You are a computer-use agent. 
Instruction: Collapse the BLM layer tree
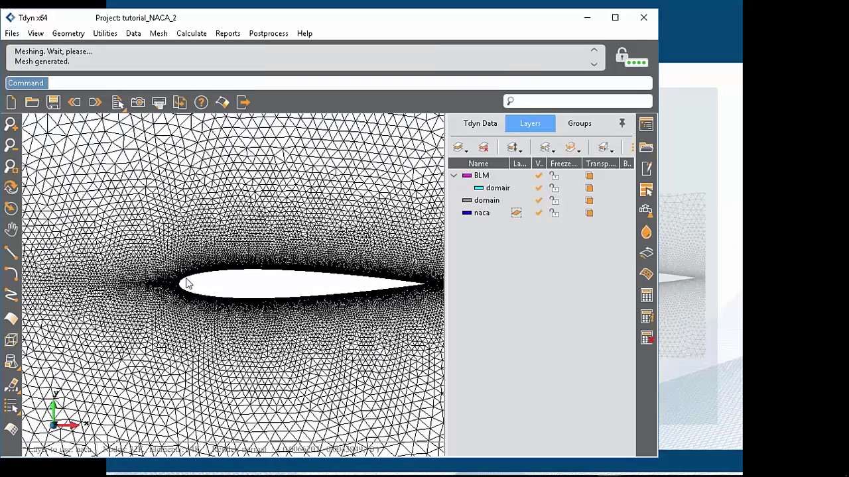coord(454,176)
